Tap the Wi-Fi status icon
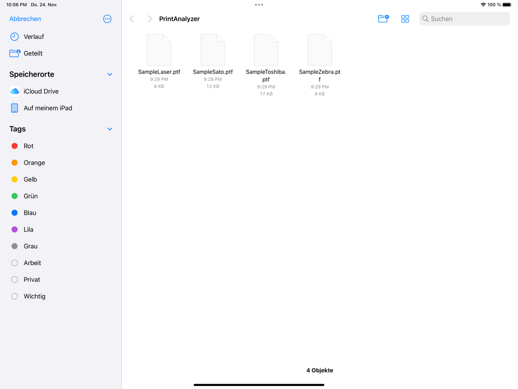The width and height of the screenshot is (518, 389). pos(483,5)
